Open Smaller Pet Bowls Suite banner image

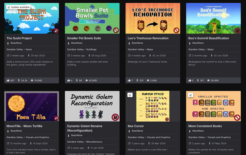pyautogui.click(x=92, y=18)
